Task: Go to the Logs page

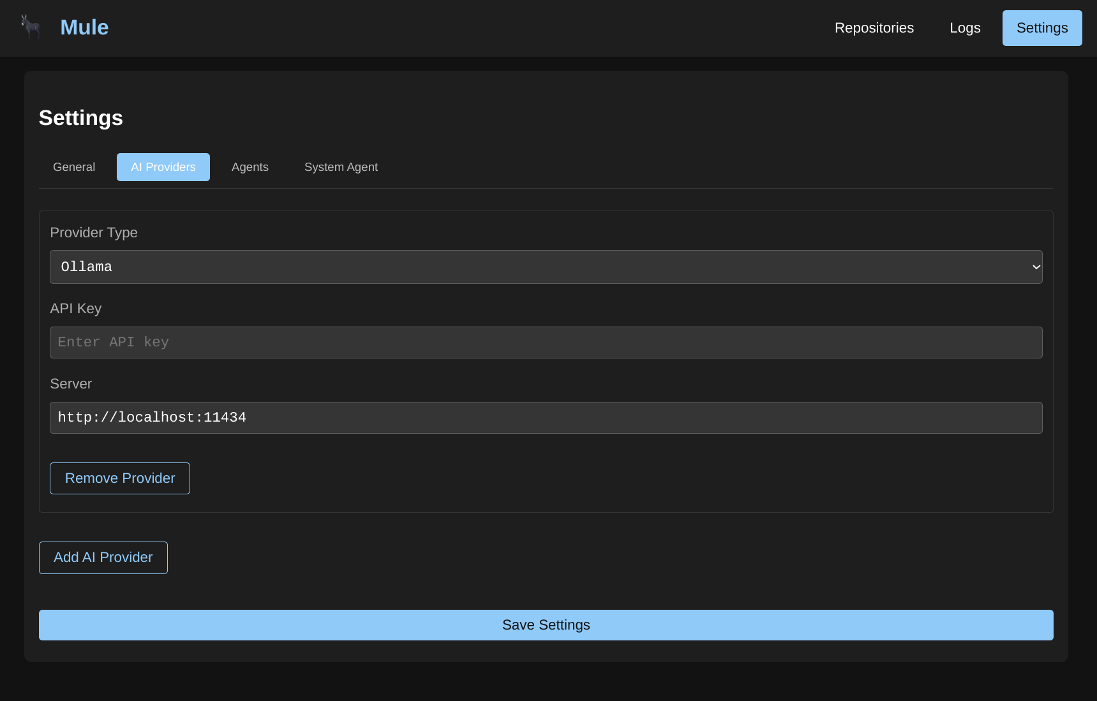Action: click(965, 28)
